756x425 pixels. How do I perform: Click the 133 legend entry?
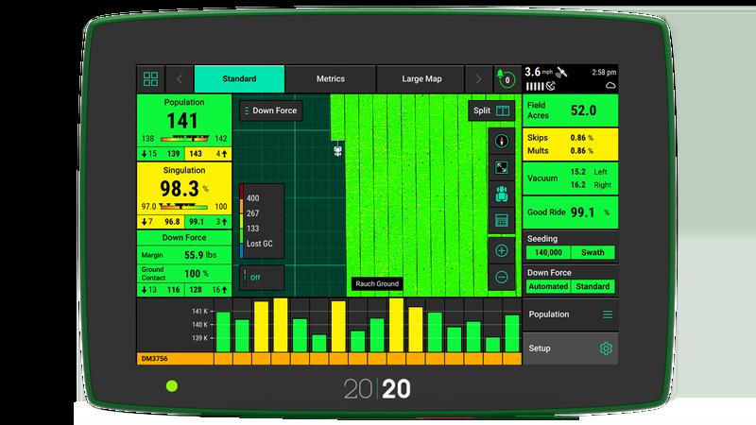pos(252,229)
